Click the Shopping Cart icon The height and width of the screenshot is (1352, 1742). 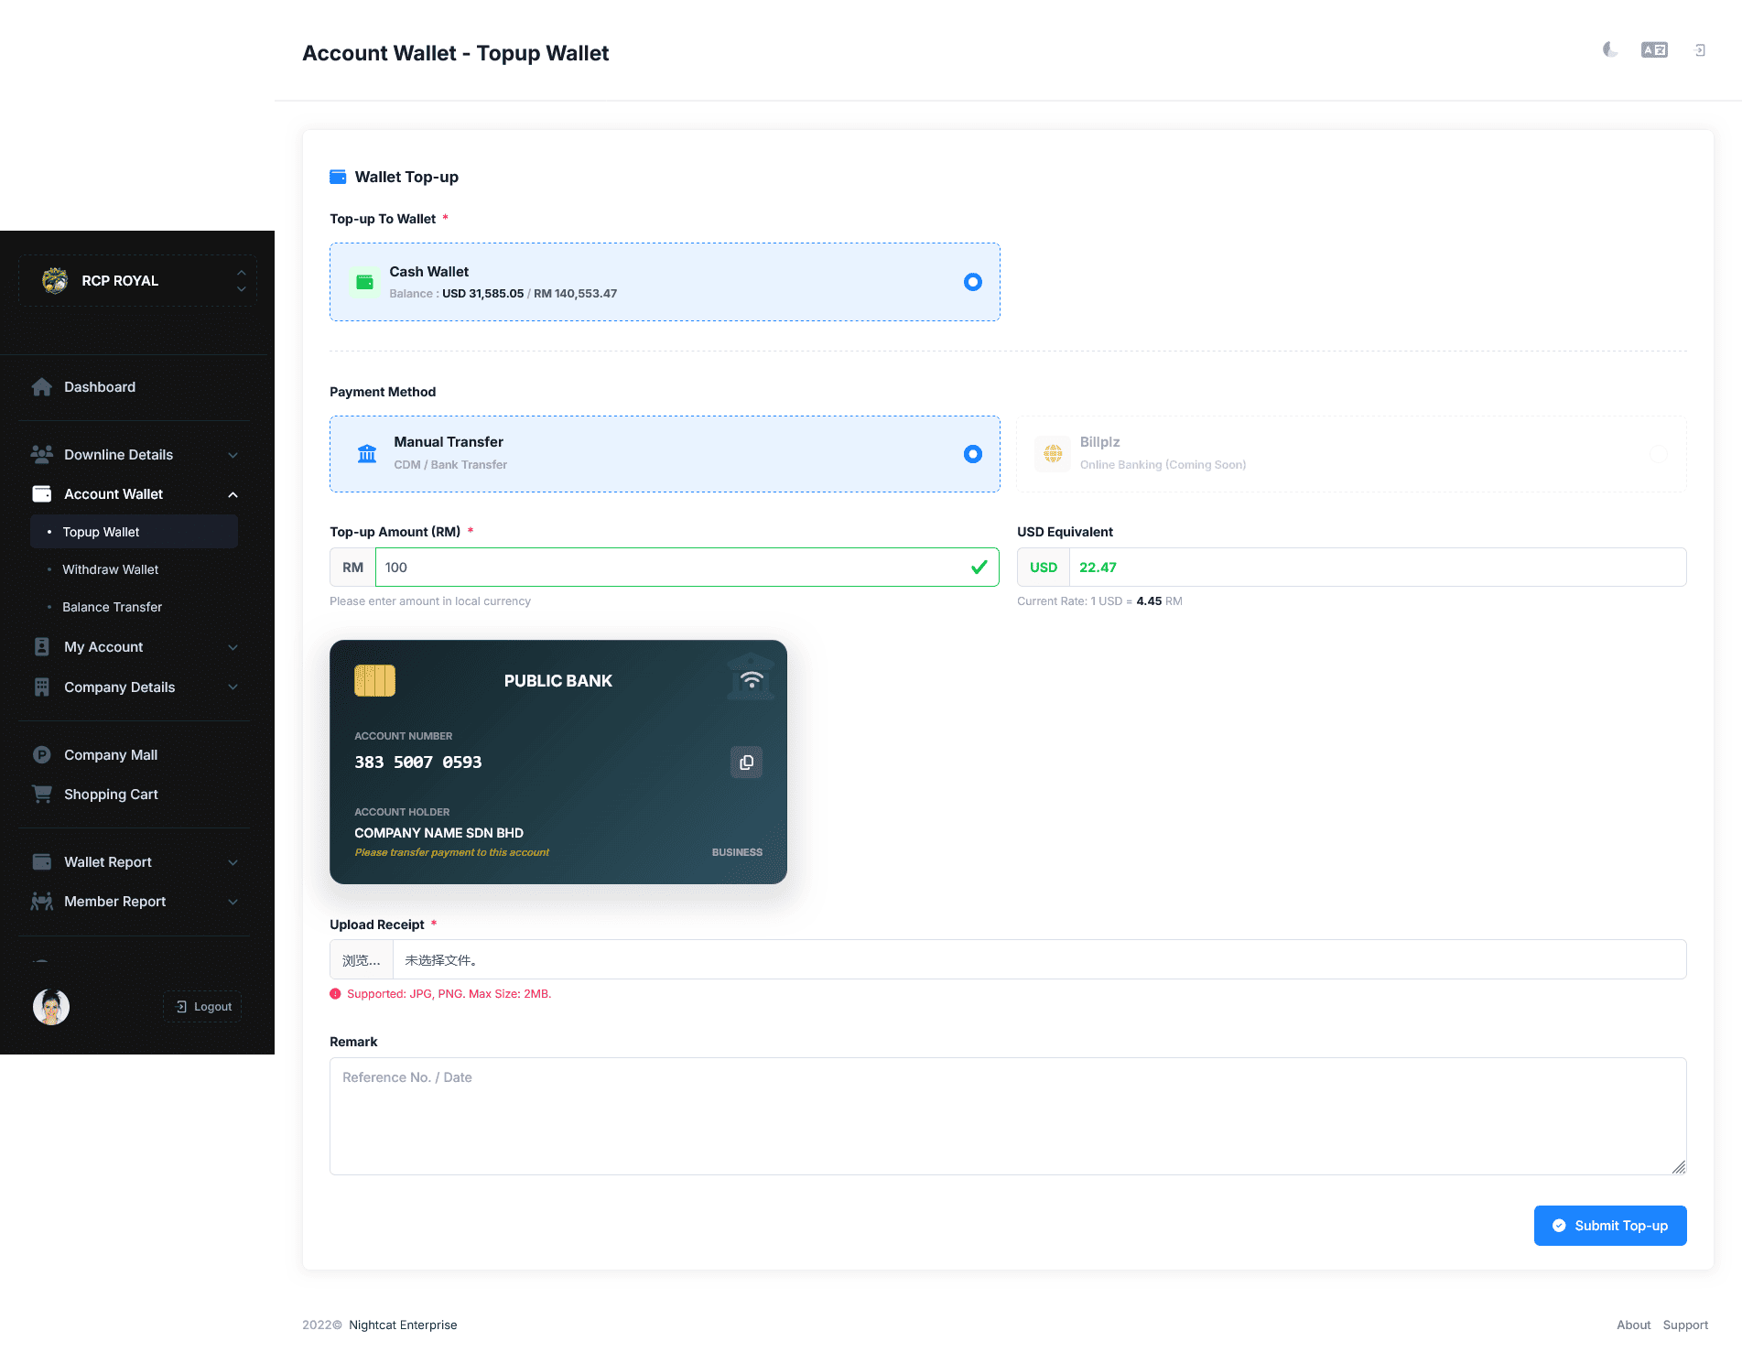[x=42, y=794]
